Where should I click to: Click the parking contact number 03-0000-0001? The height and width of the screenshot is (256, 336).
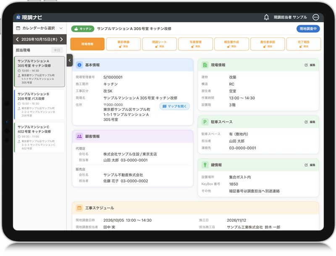point(243,148)
